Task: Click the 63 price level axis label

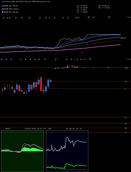Action: (125, 124)
